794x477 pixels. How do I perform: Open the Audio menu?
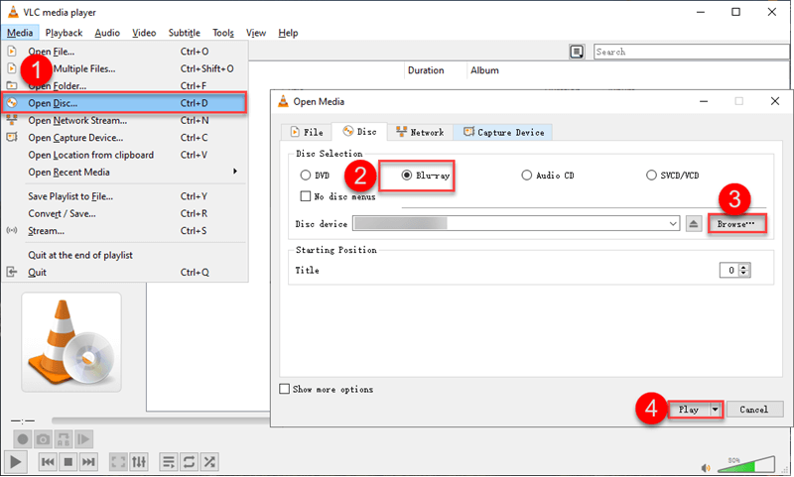coord(107,33)
